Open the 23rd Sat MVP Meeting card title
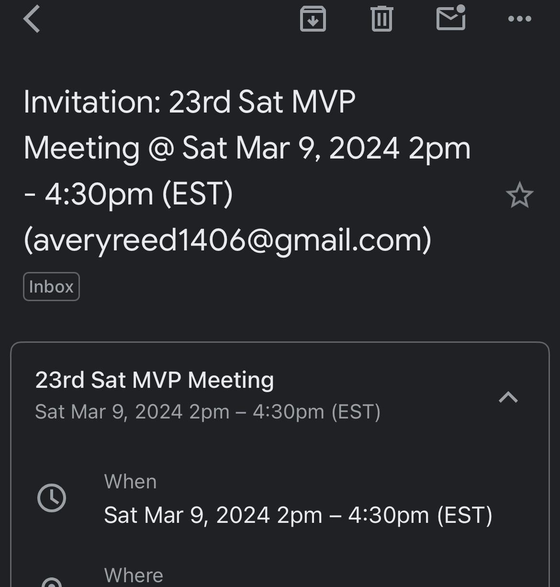 click(155, 380)
